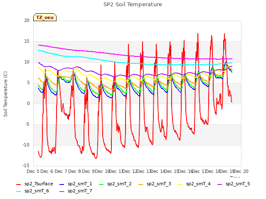This screenshot has height=199, width=266.
Task: Click the yellow sp2_smT_4 legend swatch
Action: (180, 184)
